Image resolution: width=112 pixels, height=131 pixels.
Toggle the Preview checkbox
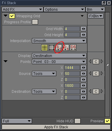108,121
